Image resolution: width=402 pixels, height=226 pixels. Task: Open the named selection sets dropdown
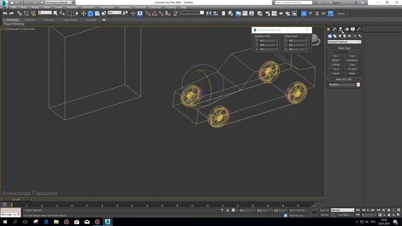192,13
